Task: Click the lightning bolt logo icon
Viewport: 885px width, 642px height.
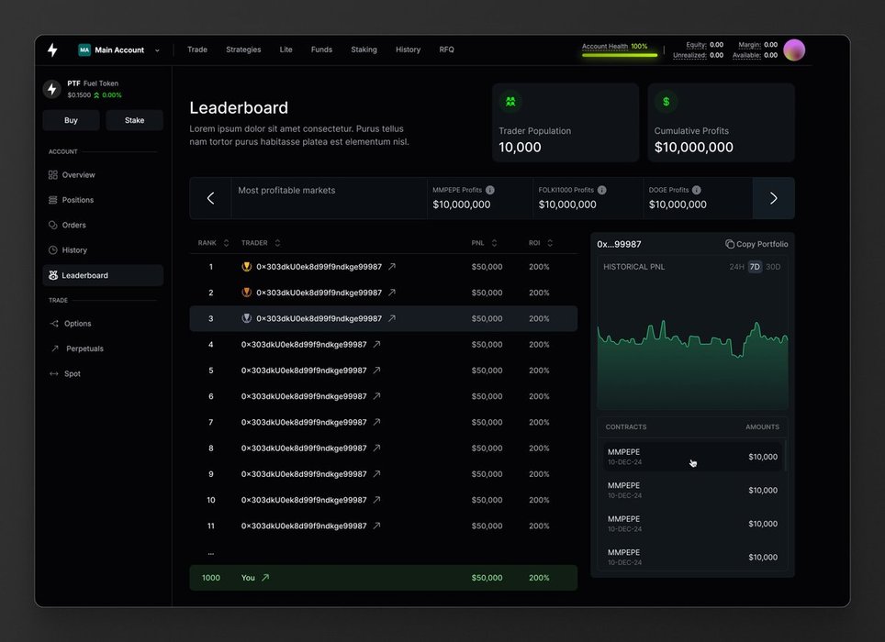Action: (52, 50)
